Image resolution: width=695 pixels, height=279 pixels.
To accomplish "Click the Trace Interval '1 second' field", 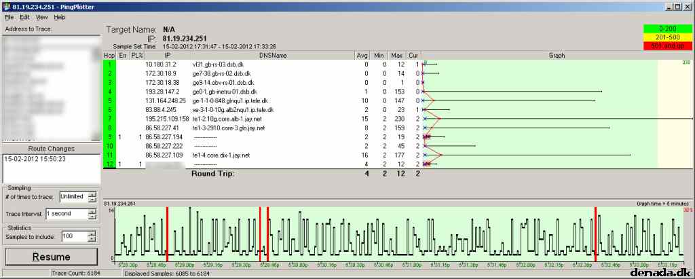I will point(67,214).
